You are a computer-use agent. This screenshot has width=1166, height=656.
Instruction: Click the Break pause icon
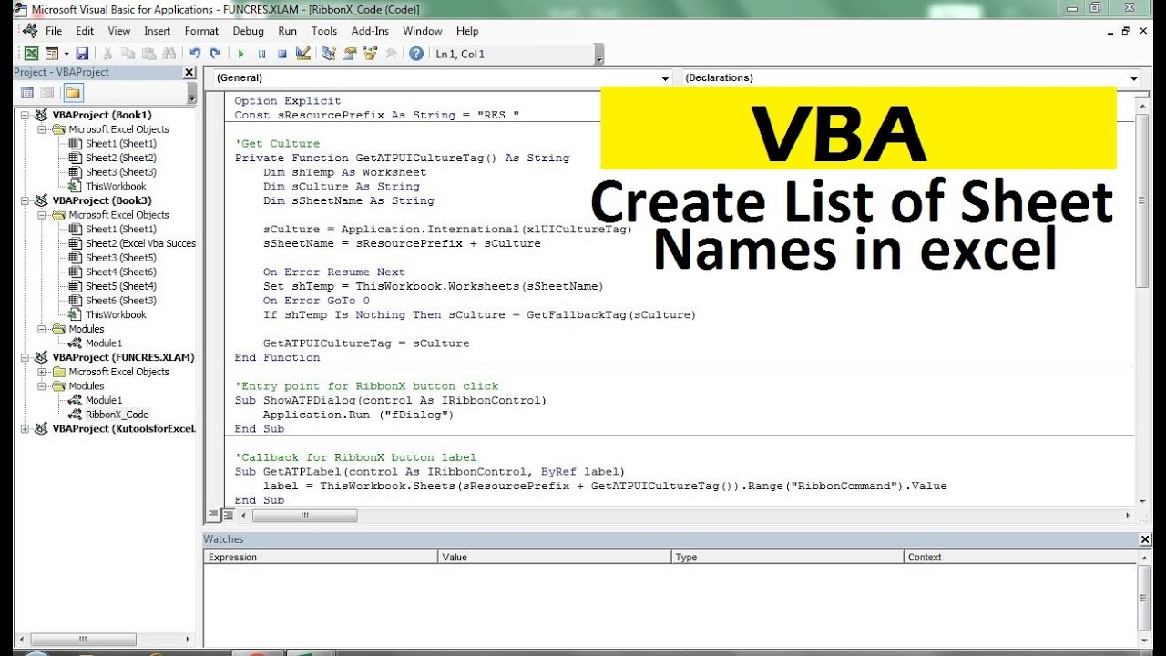261,54
